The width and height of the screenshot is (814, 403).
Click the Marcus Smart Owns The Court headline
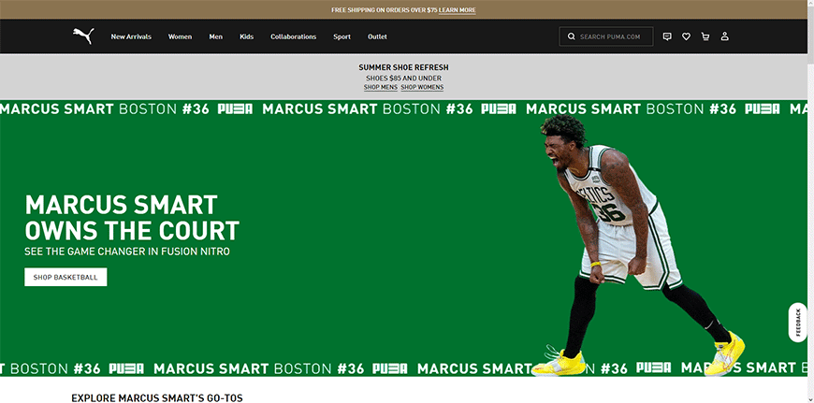132,218
